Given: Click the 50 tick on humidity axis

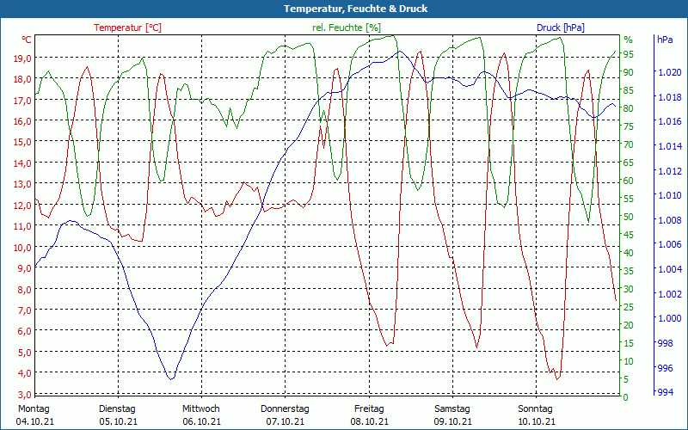Looking at the screenshot, I should pyautogui.click(x=629, y=217).
